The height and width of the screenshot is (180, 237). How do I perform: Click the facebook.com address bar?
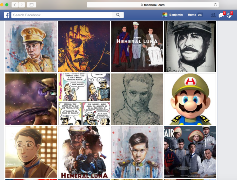(153, 5)
